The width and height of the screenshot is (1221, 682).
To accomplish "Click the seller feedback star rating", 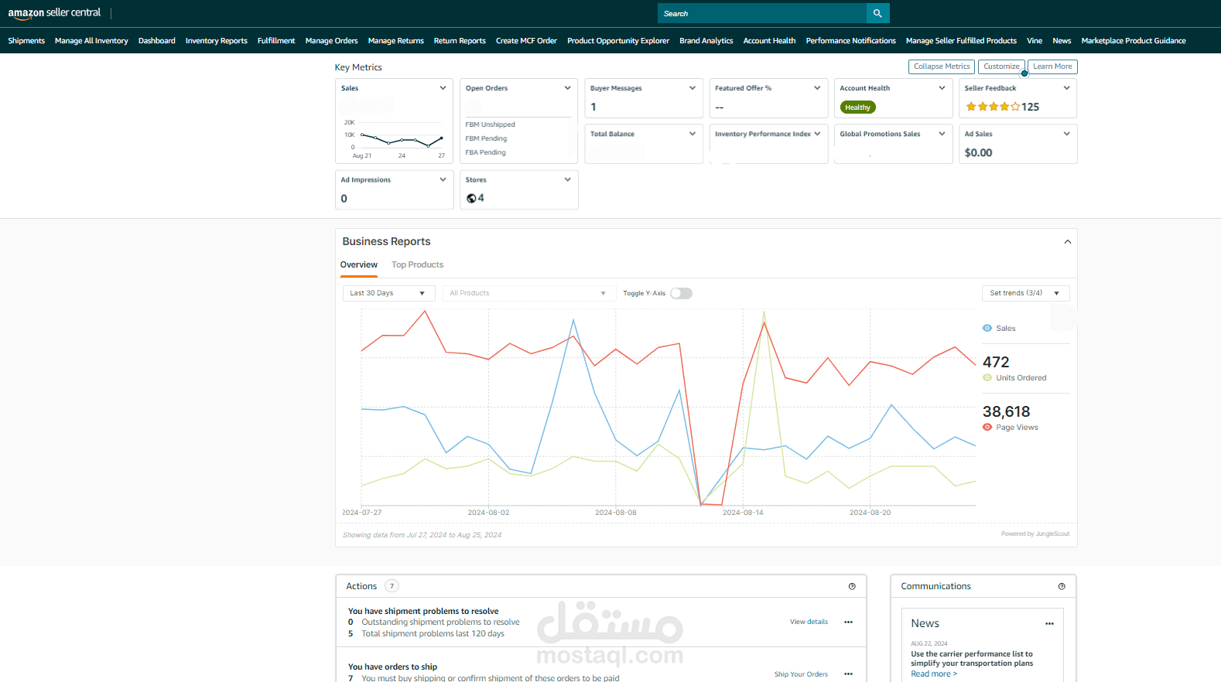I will point(993,107).
